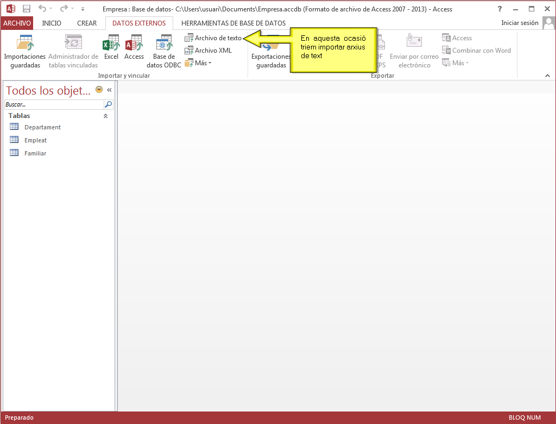The image size is (556, 424).
Task: Import from Excel spreadsheet
Action: pos(111,47)
